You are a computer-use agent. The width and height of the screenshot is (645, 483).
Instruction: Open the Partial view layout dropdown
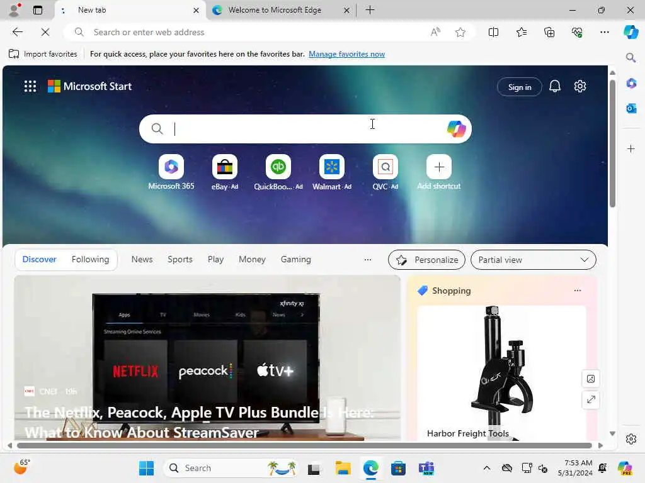(533, 260)
